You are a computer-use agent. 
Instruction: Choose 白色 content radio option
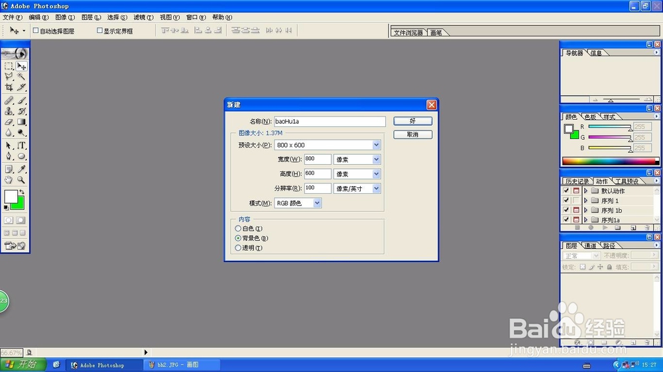(x=238, y=228)
